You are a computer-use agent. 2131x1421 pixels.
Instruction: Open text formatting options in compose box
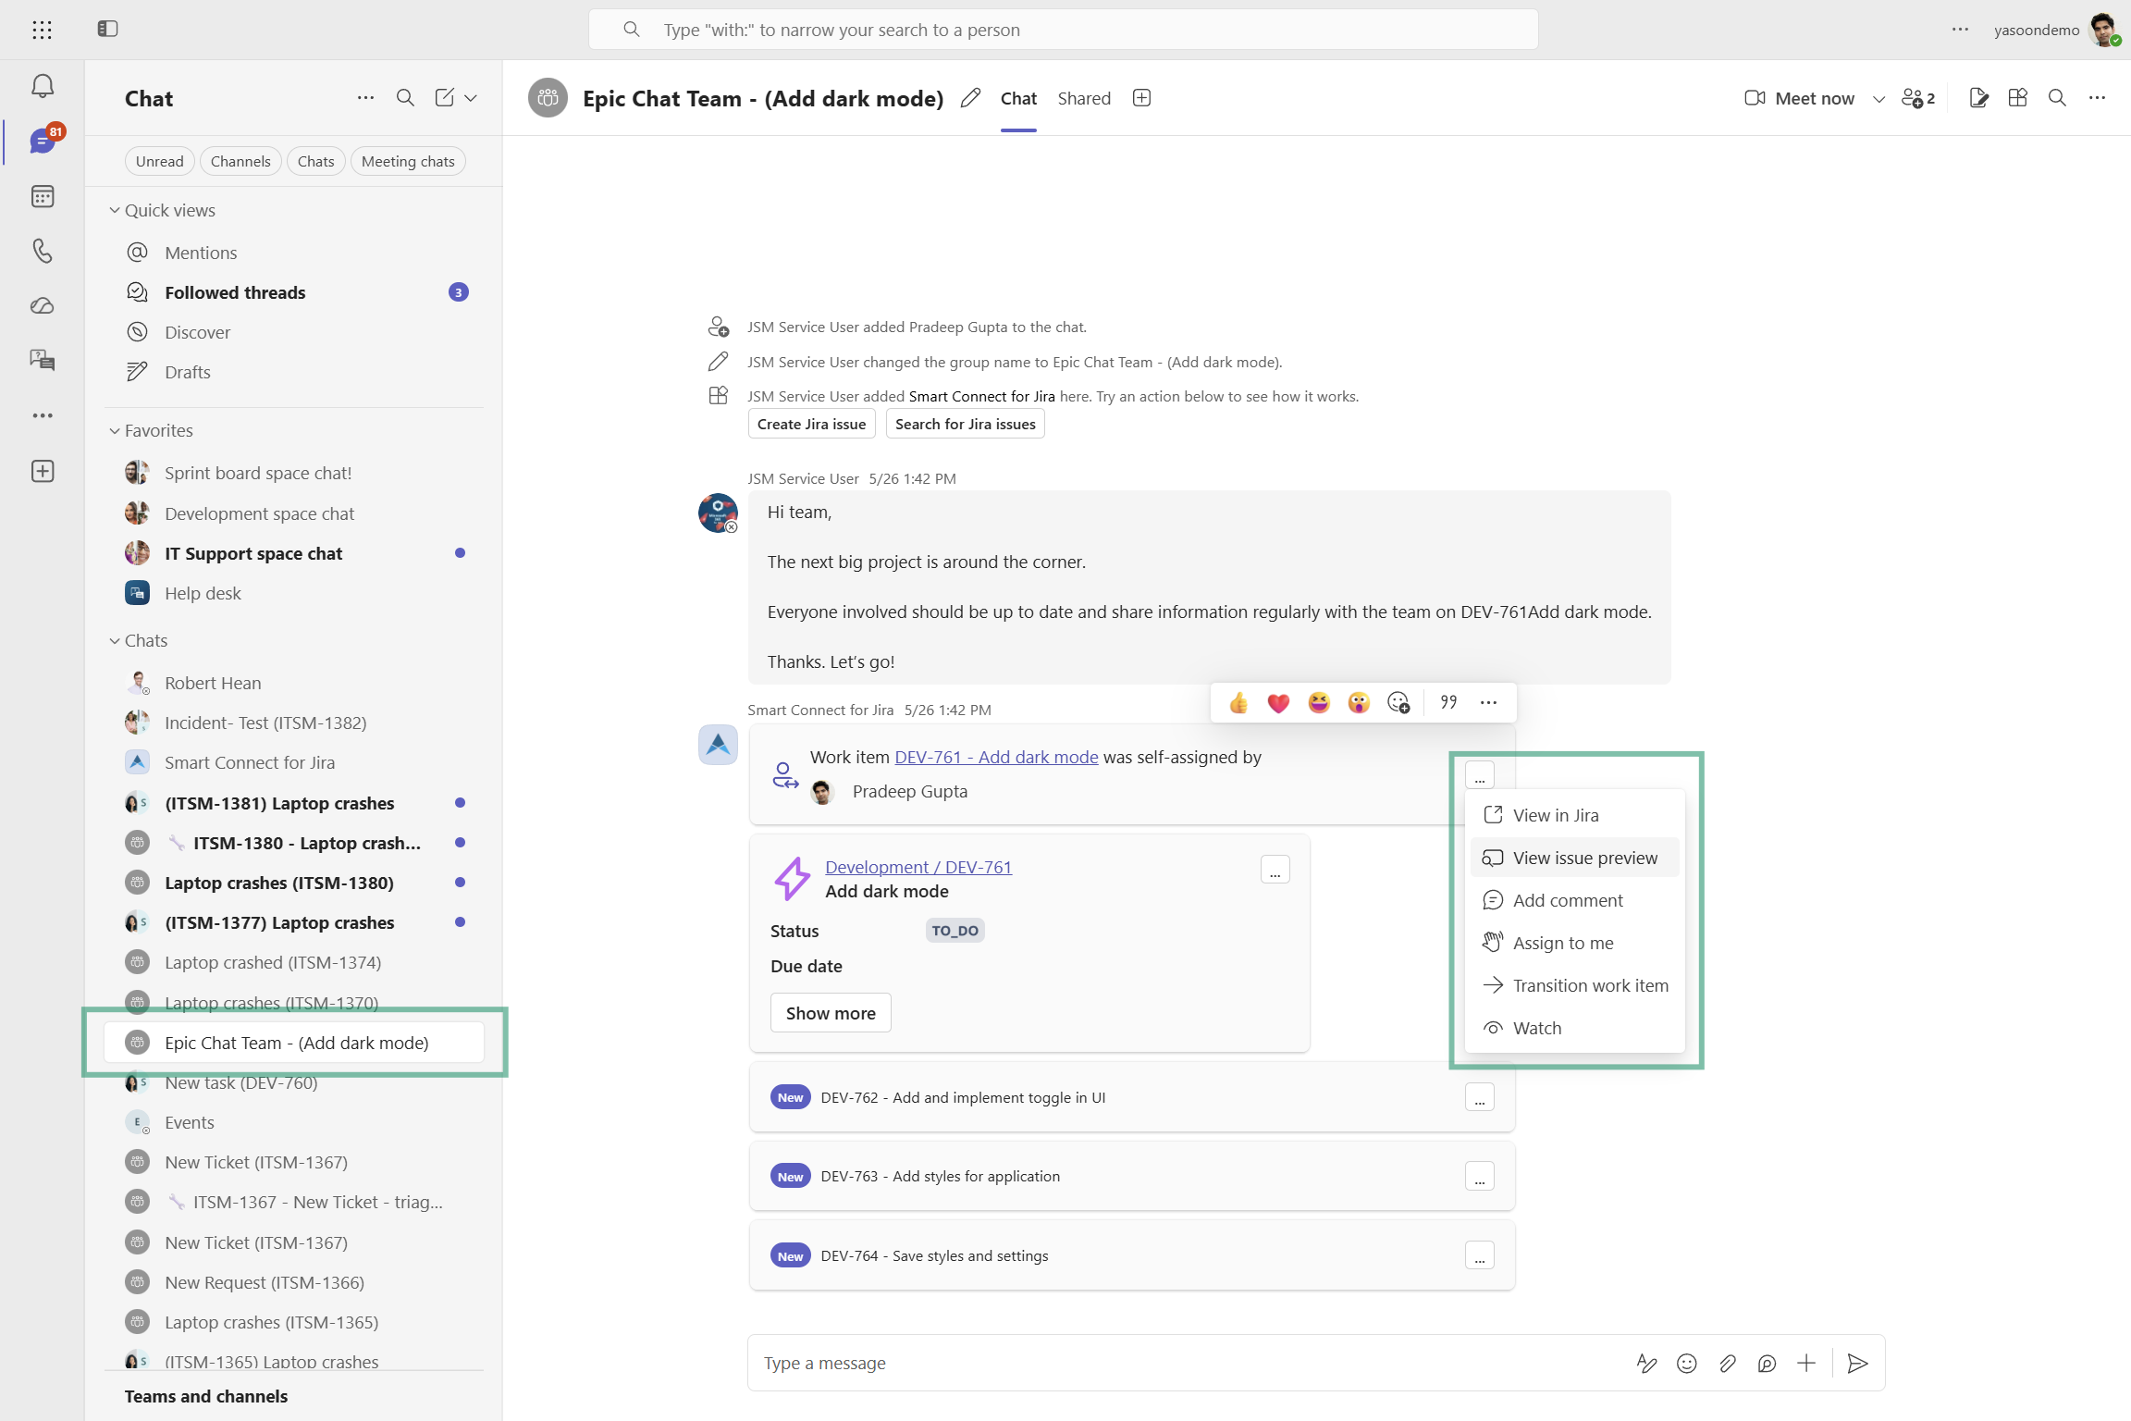[x=1647, y=1363]
